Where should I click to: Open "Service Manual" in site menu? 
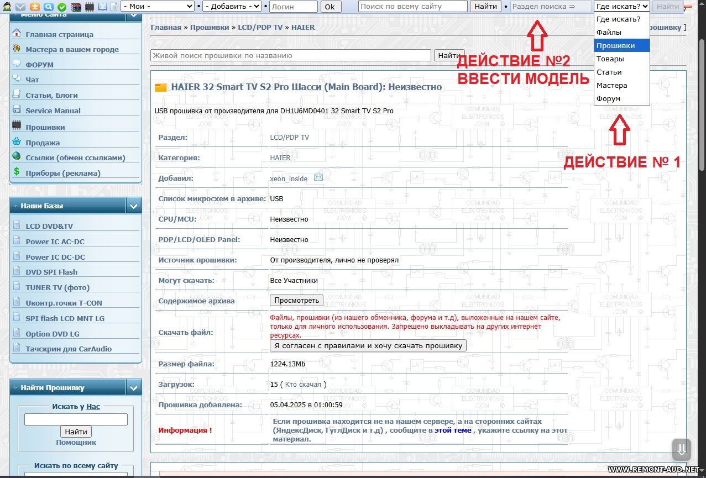53,111
